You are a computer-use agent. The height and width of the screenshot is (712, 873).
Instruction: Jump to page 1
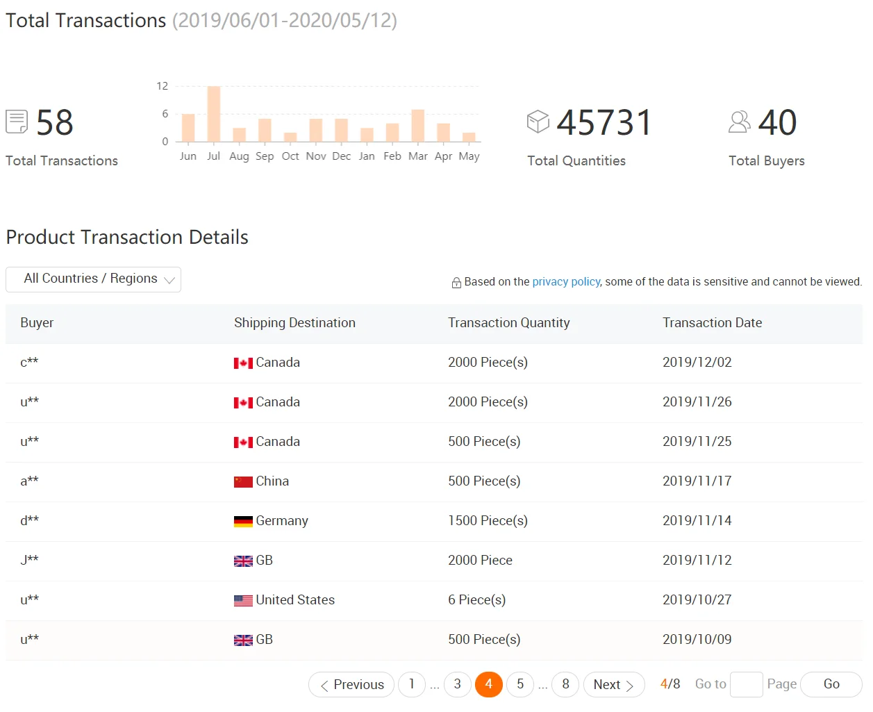coord(412,684)
